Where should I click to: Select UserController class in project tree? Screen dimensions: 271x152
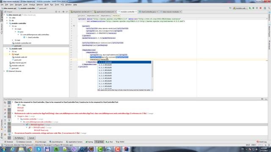(33, 38)
